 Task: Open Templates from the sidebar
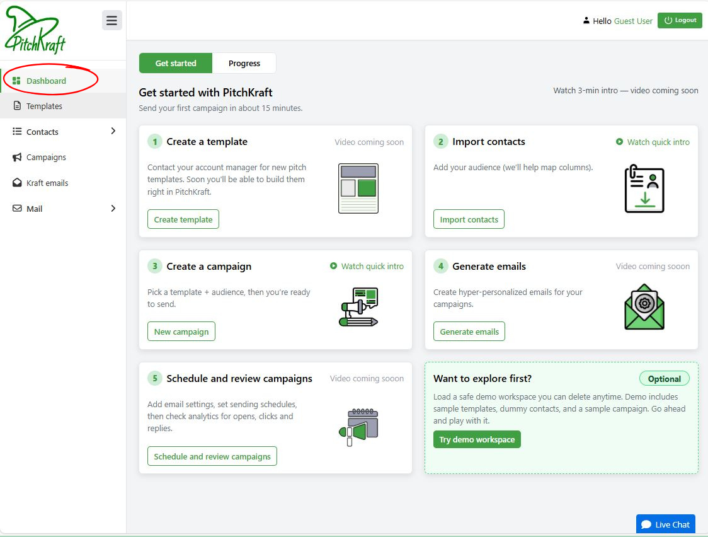coord(44,107)
